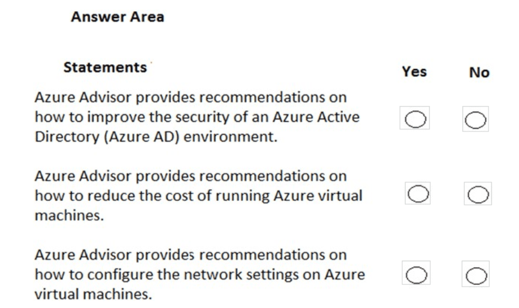Click first line of the Azure AD security statement

pos(191,98)
